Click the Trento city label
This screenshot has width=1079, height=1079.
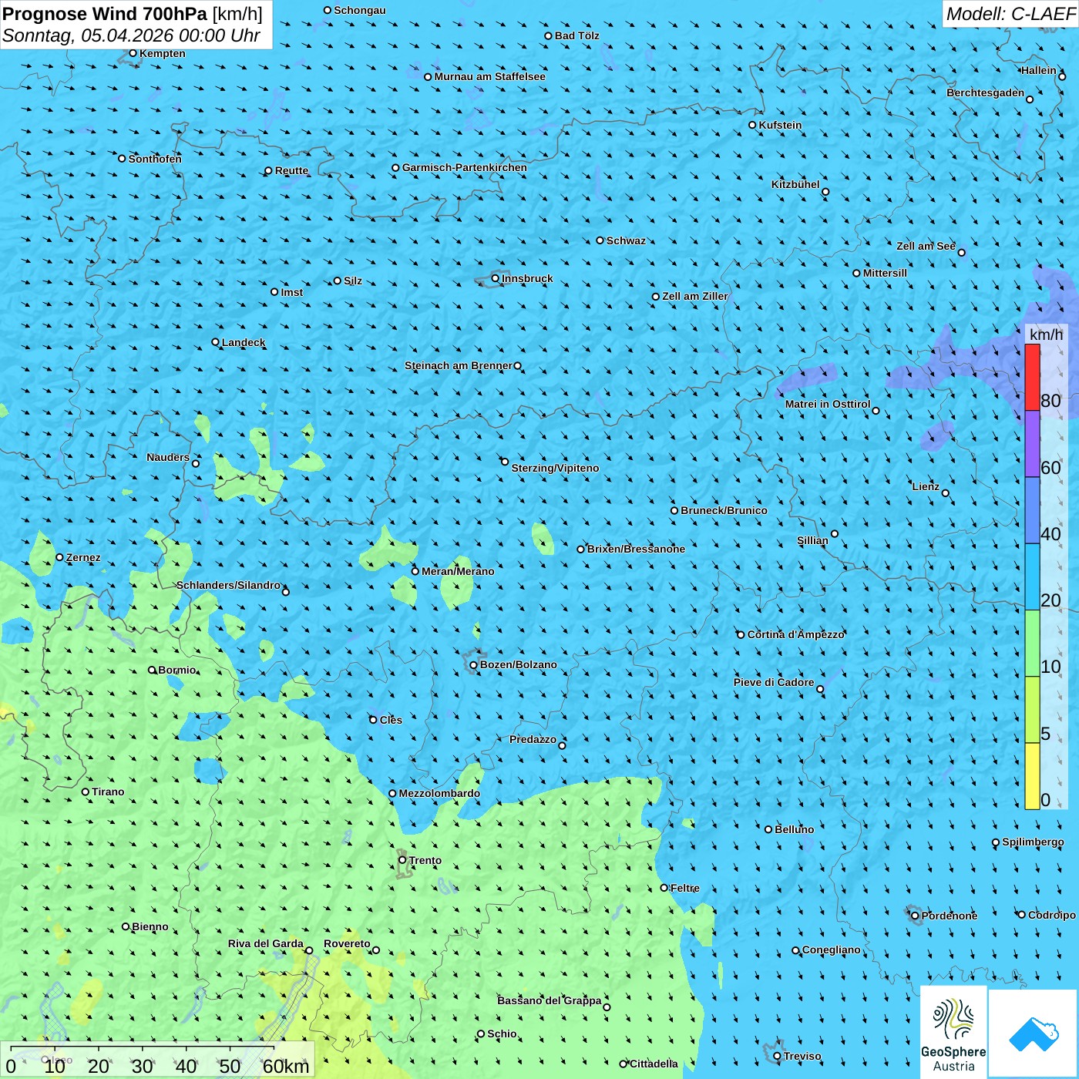[x=425, y=860]
